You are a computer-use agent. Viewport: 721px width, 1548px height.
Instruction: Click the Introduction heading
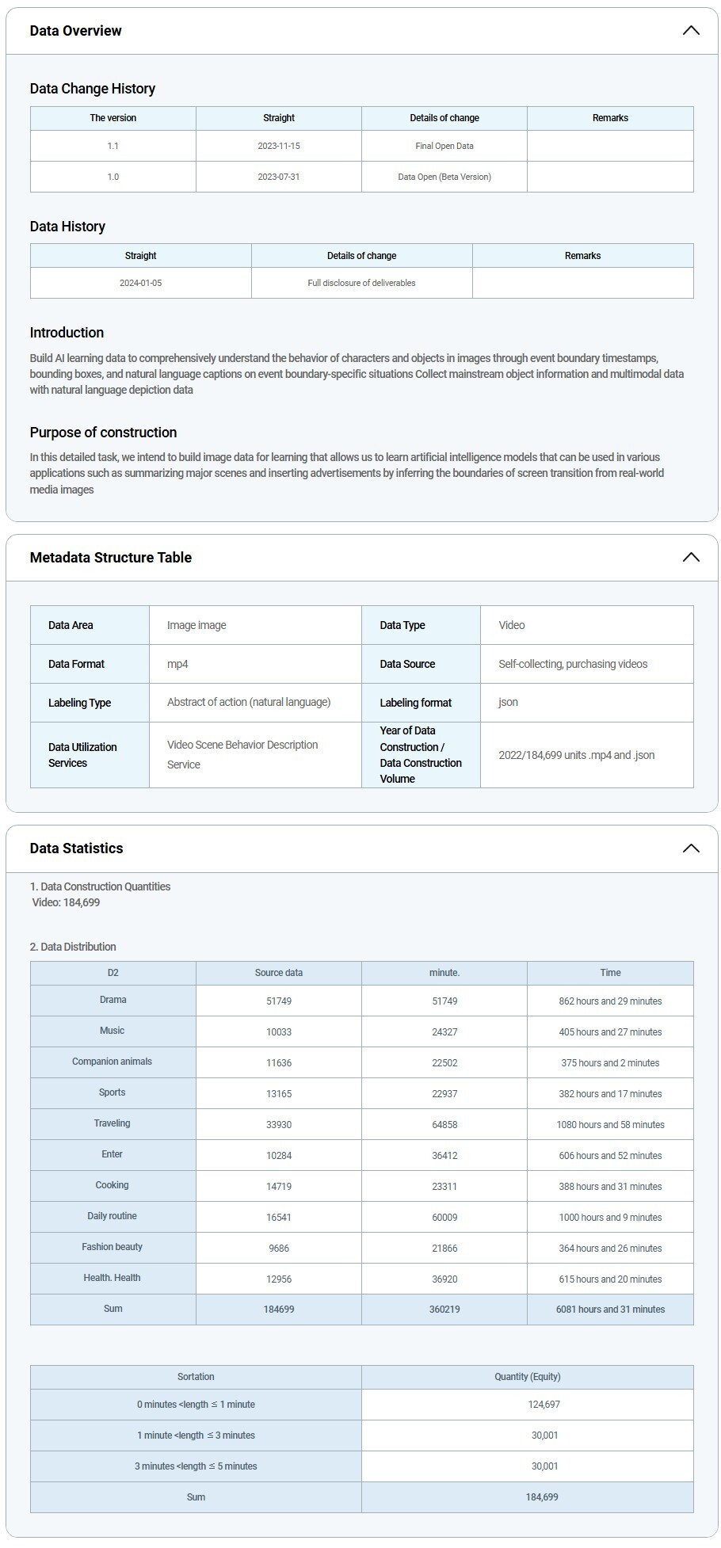(67, 333)
